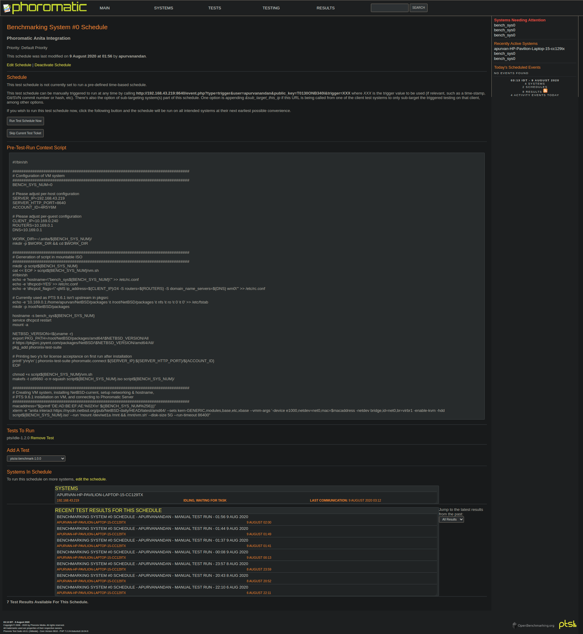Open manual test run result 00:08 9 Aug 2020
Screen dimensions: 583x634
(x=246, y=555)
